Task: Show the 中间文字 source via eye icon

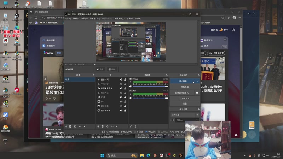Action: pos(121,84)
